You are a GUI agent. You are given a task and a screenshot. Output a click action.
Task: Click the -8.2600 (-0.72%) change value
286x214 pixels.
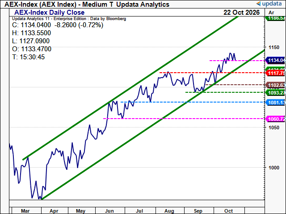point(79,25)
